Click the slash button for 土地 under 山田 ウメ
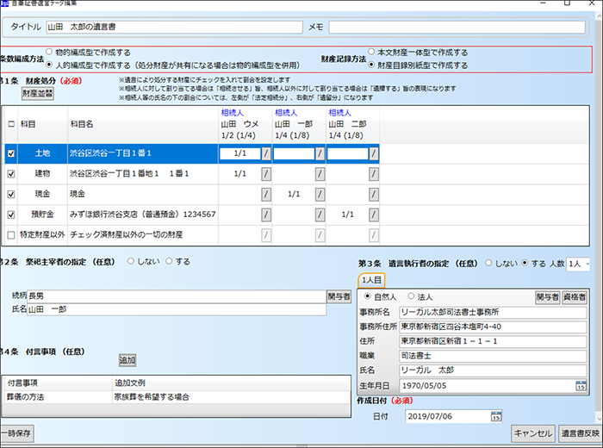603x448 pixels. click(x=266, y=153)
